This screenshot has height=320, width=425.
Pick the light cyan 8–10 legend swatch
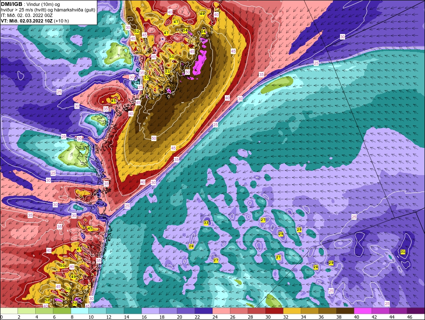coord(80,311)
